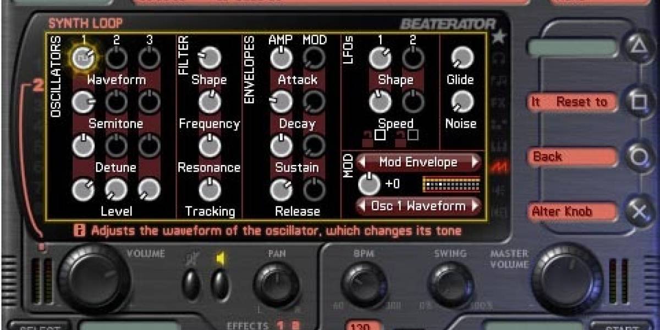Viewport: 660px width, 330px height.
Task: Select the Oscillator 1 Detune knob
Action: click(x=83, y=146)
